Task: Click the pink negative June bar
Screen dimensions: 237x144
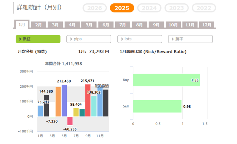Action: [70, 121]
